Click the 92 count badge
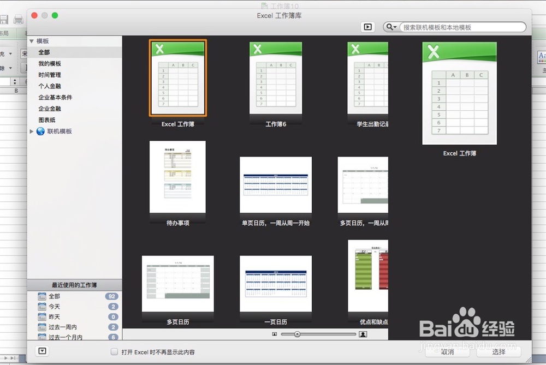 pyautogui.click(x=112, y=296)
